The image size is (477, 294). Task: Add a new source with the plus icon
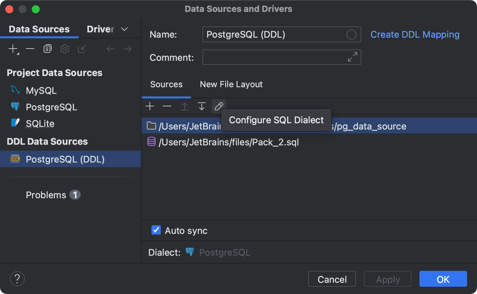click(150, 106)
